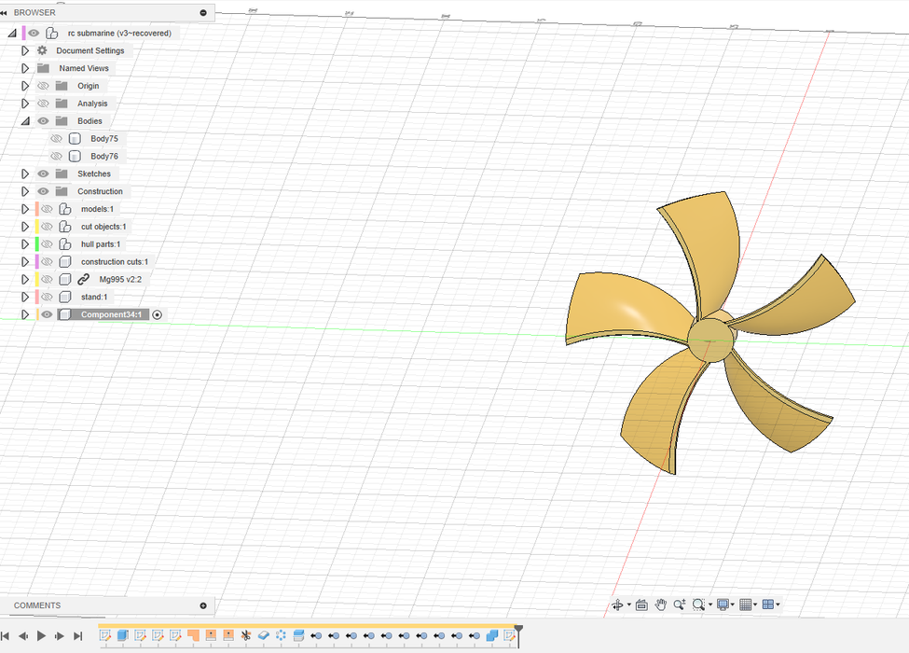The width and height of the screenshot is (909, 653).
Task: Click the Sketches folder icon
Action: (x=62, y=174)
